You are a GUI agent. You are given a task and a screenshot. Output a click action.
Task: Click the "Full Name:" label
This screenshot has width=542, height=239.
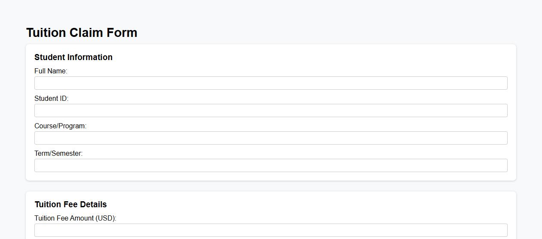(51, 71)
